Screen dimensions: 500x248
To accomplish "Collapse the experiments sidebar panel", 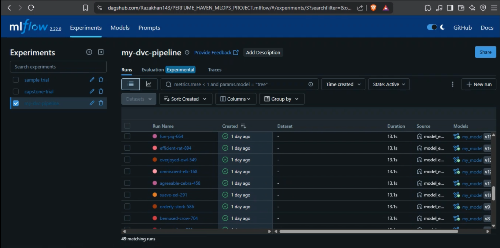I will click(x=101, y=52).
